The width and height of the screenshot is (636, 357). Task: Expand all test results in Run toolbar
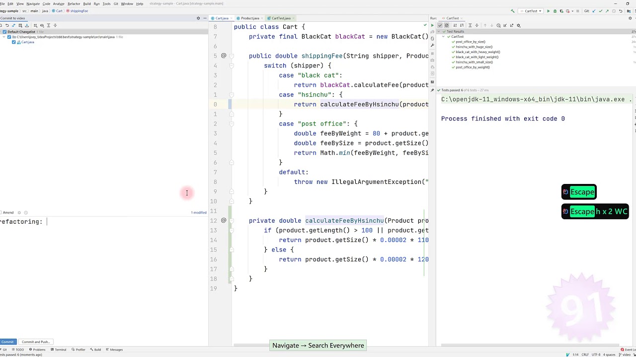[x=470, y=25]
